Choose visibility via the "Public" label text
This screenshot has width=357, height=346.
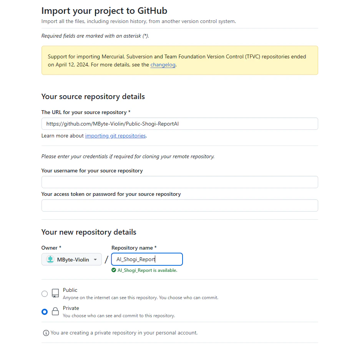click(70, 290)
